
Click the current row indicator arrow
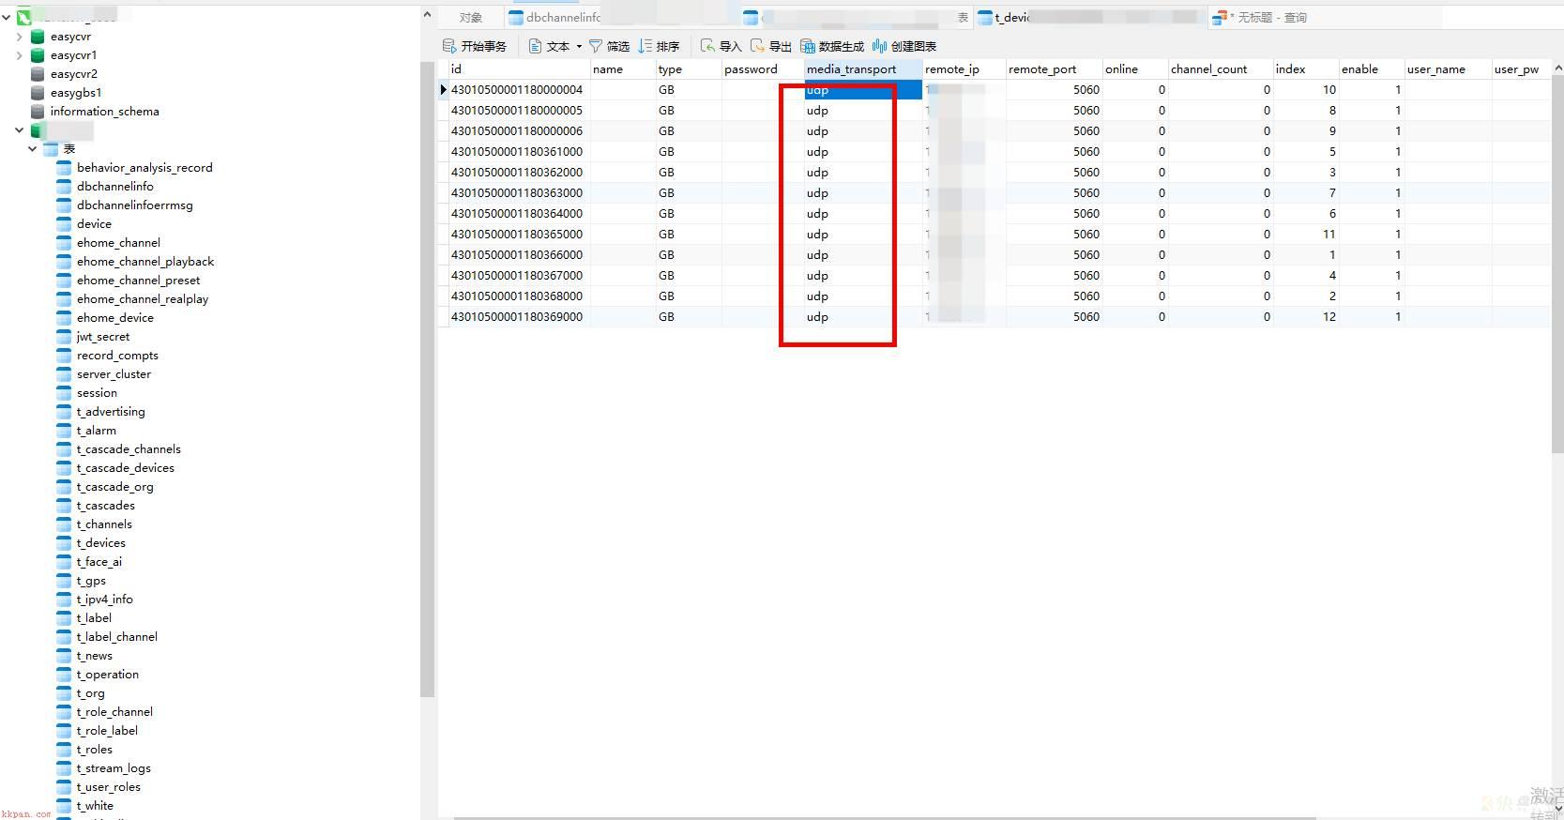tap(444, 90)
